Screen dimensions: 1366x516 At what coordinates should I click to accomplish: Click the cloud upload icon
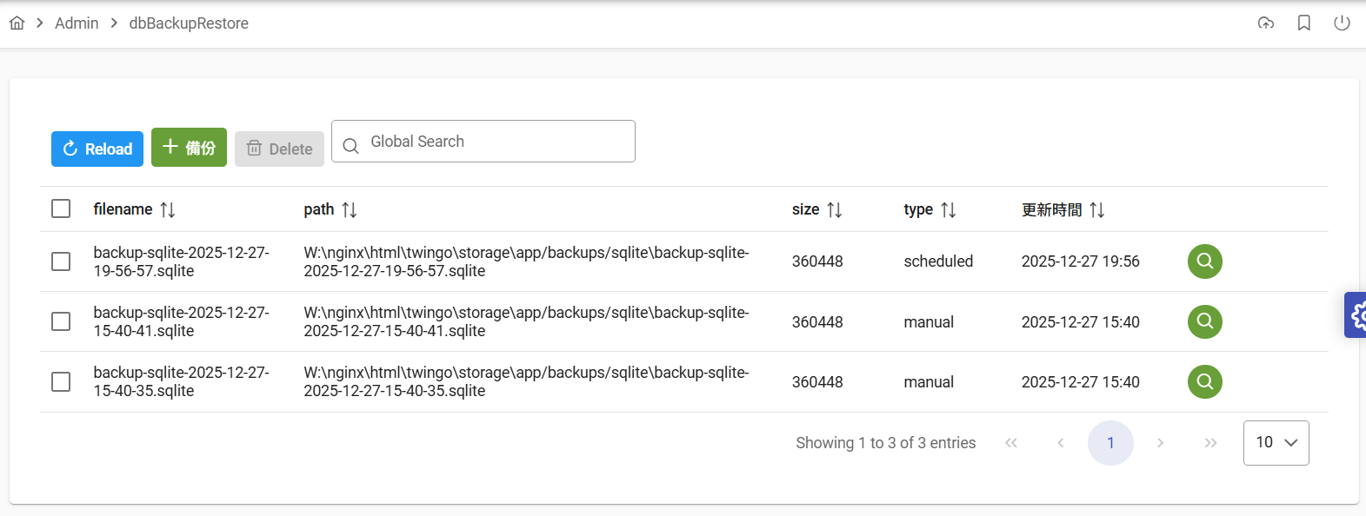tap(1266, 23)
